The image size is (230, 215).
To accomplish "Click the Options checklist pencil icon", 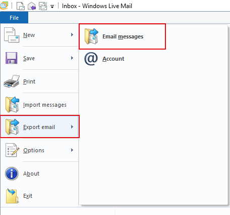I will [12, 150].
